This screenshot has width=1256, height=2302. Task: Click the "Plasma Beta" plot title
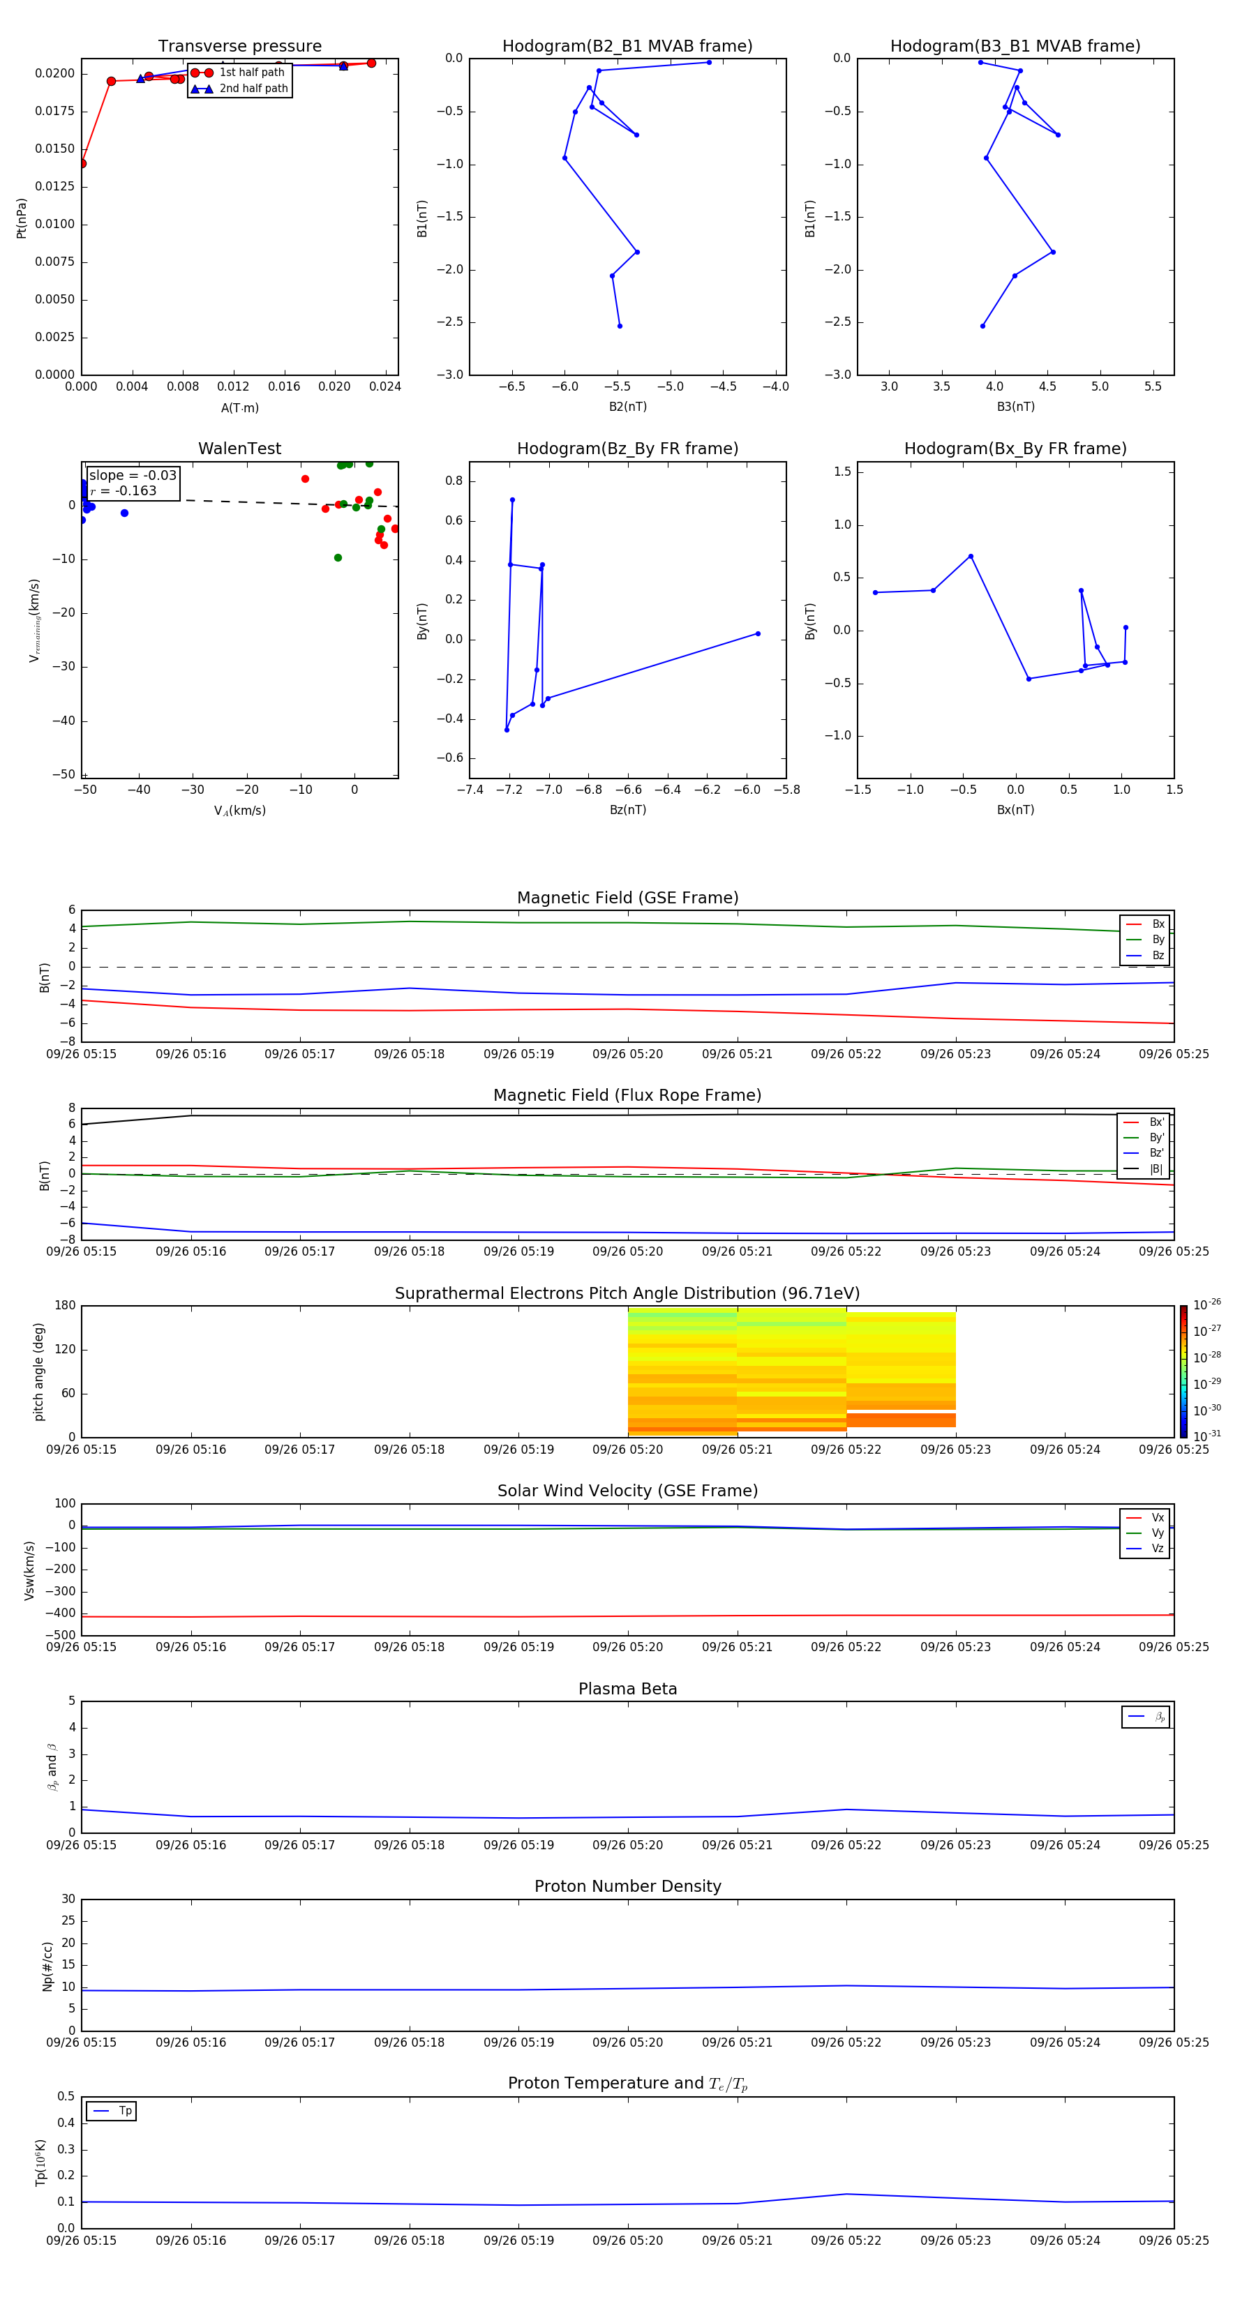(627, 1689)
